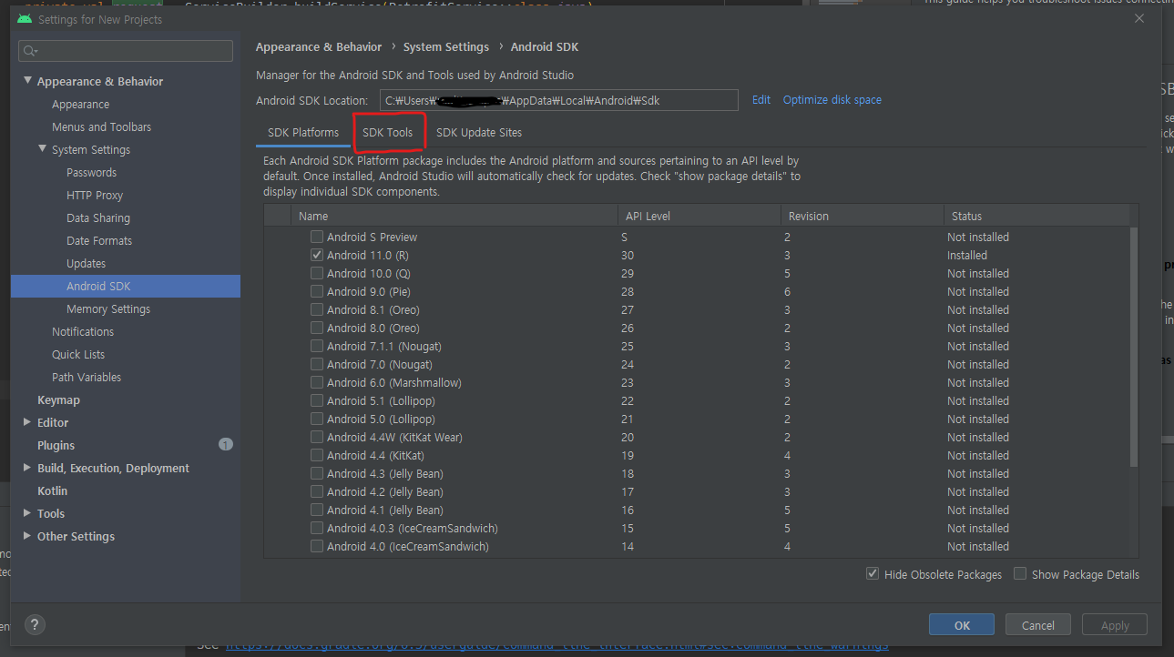Click the SDK table vertical scrollbar
Image resolution: width=1174 pixels, height=657 pixels.
point(1134,346)
